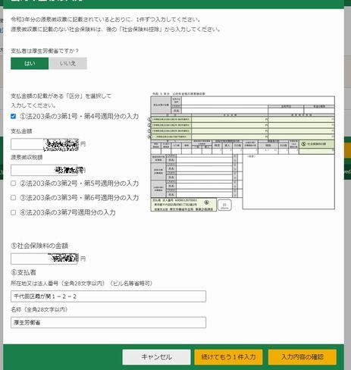Viewport: 351px width, 370px height.
Task: Select はい for 厚生労働省 payer question
Action: pos(30,64)
